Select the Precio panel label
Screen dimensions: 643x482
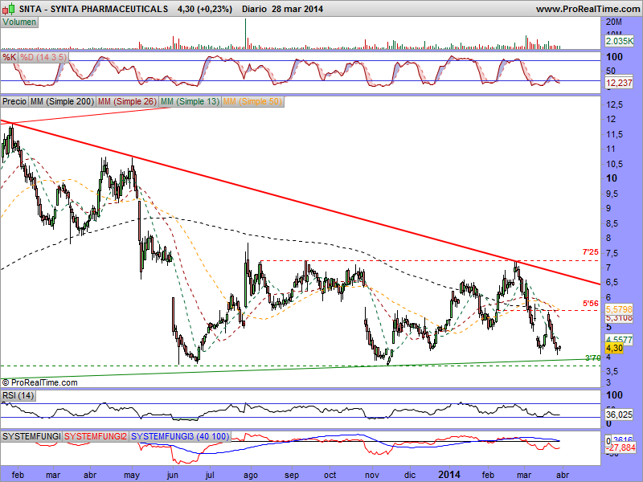coord(14,101)
